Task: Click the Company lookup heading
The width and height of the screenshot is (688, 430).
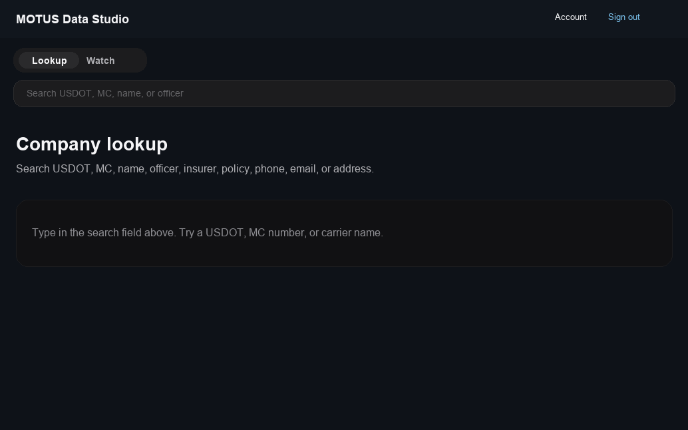Action: [92, 144]
